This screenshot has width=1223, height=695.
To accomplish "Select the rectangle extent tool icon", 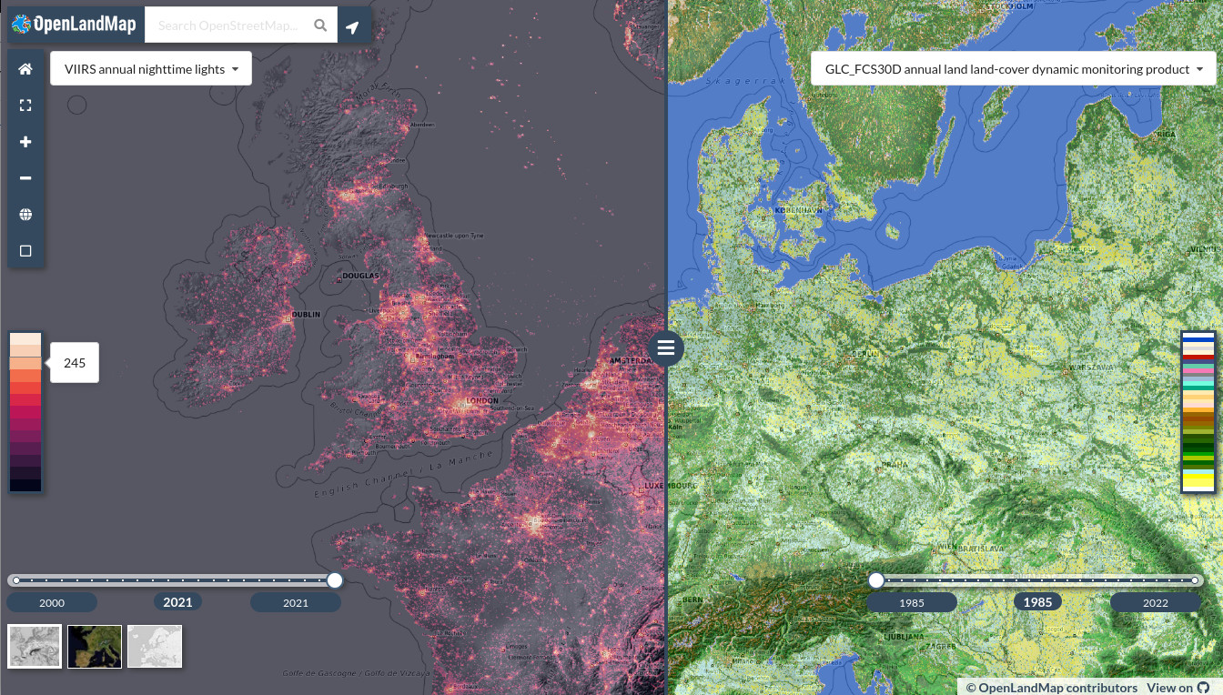I will [x=25, y=250].
